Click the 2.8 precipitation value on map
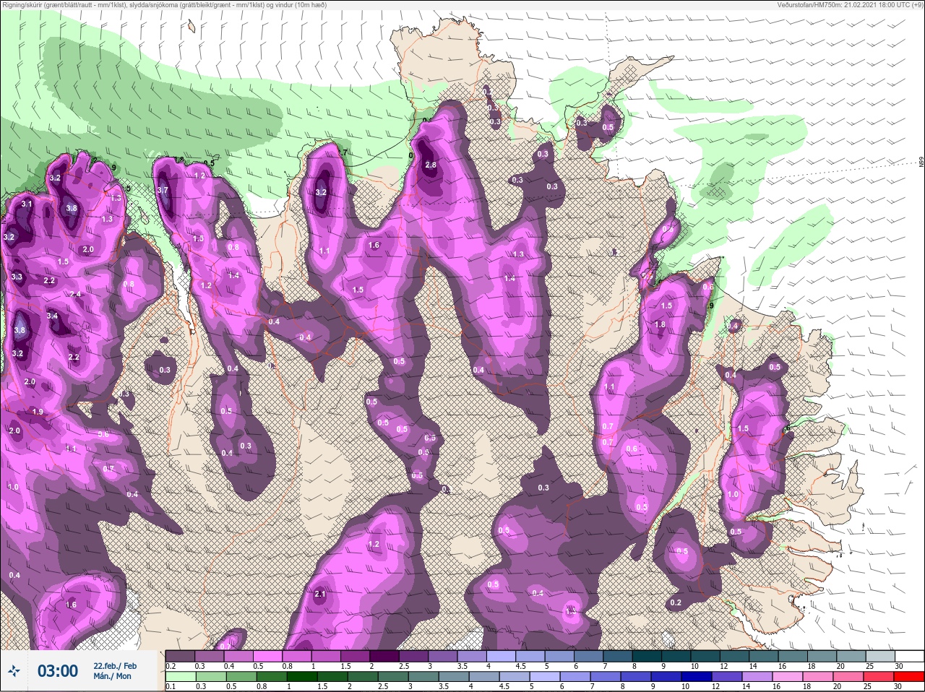The height and width of the screenshot is (692, 925). [x=431, y=165]
